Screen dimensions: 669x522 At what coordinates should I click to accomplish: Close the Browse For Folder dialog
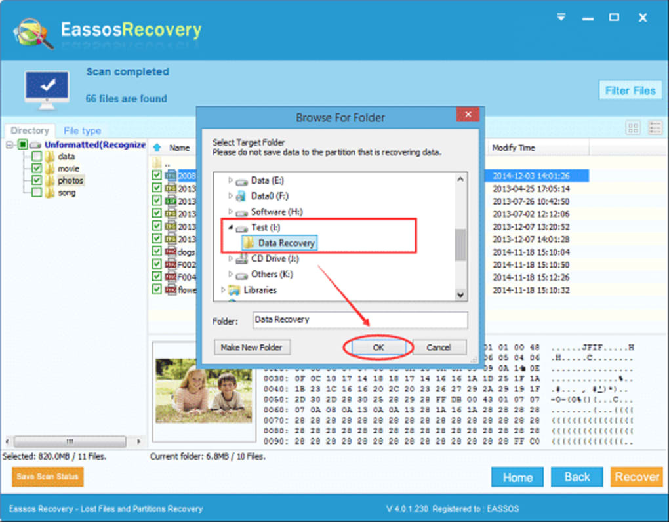(468, 114)
